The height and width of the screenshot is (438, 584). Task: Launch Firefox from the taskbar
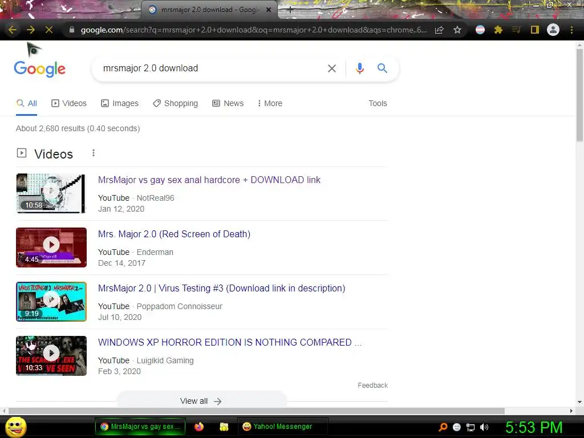tap(199, 427)
